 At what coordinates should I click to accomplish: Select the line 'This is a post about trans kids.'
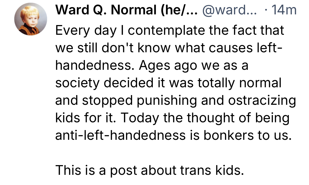pos(150,170)
